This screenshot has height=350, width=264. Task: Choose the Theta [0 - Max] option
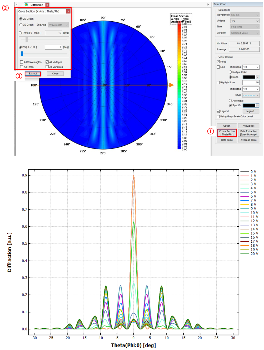pos(20,33)
